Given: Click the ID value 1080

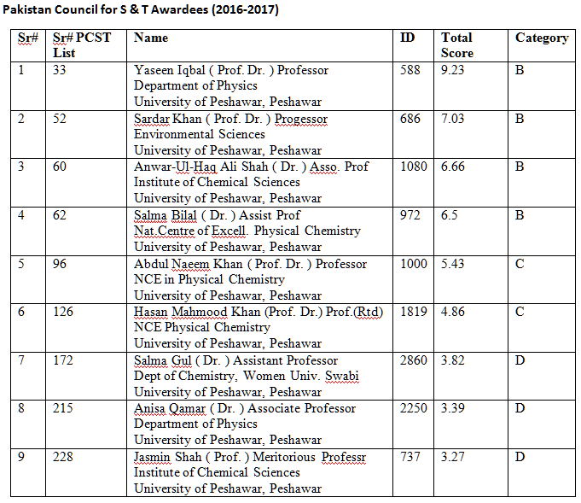Looking at the screenshot, I should [414, 167].
